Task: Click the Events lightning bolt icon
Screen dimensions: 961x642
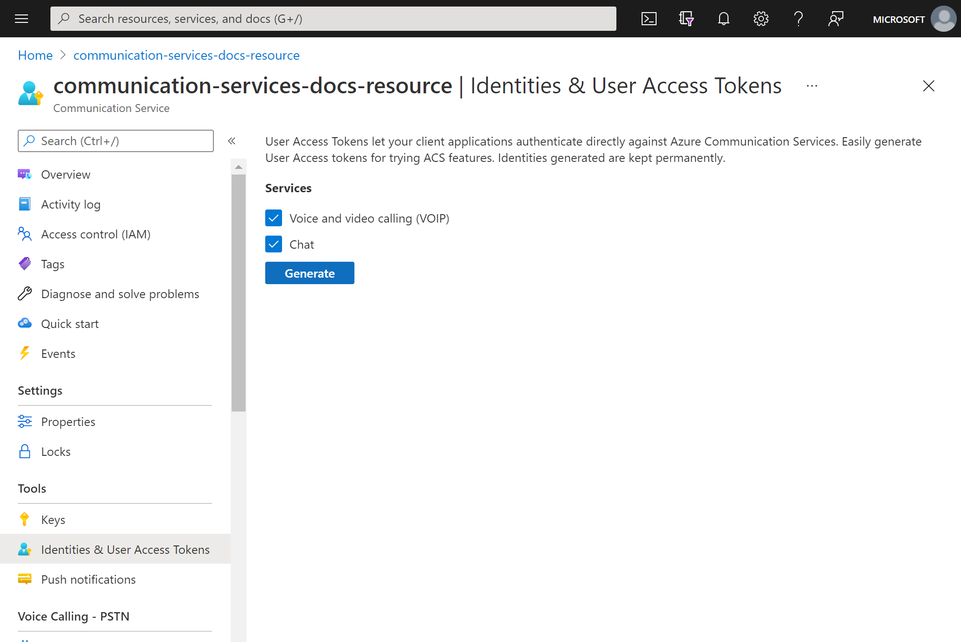Action: [x=25, y=353]
